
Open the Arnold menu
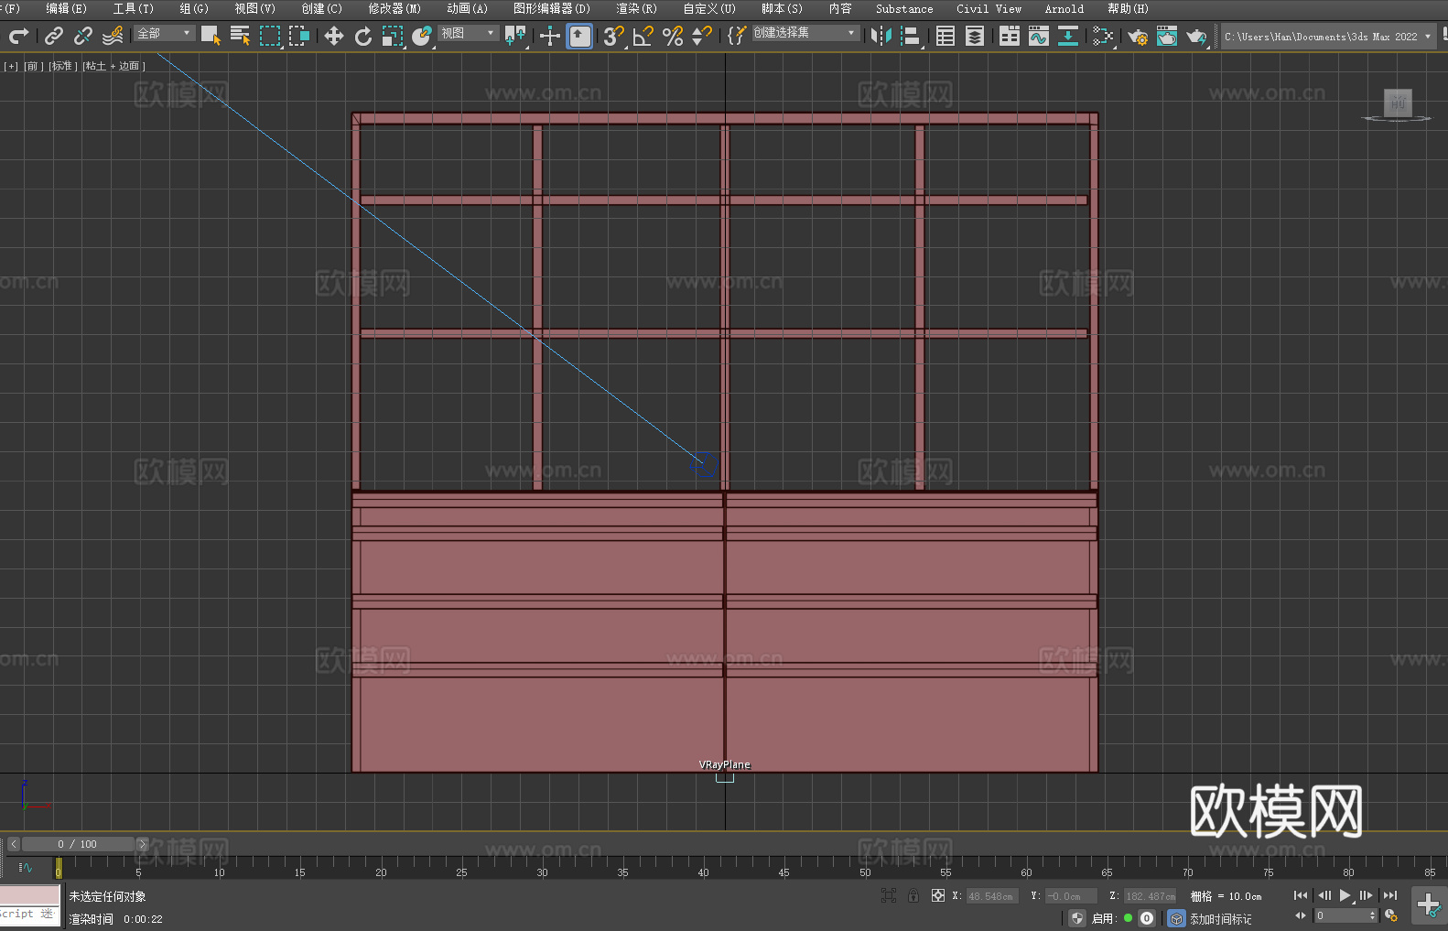point(1064,8)
